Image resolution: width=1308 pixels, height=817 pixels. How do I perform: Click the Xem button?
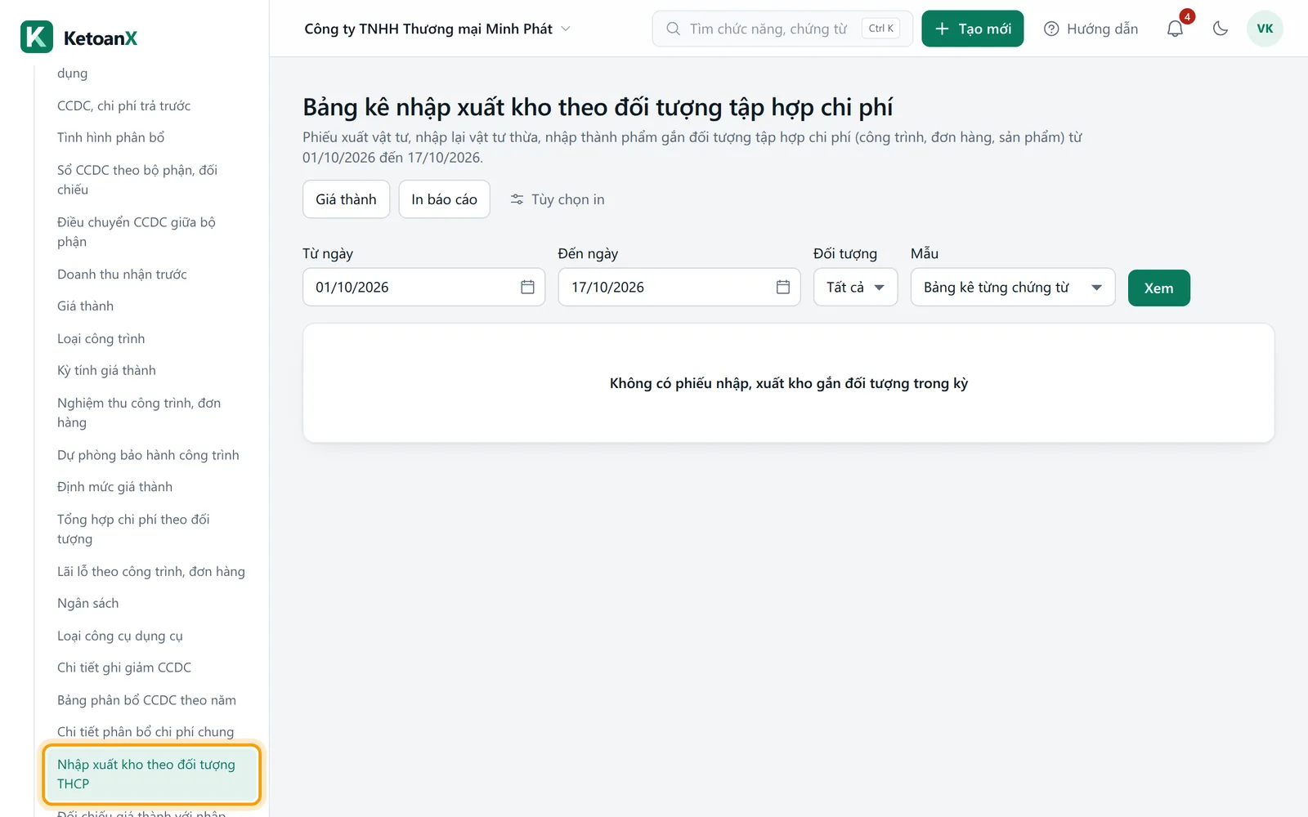[1158, 288]
